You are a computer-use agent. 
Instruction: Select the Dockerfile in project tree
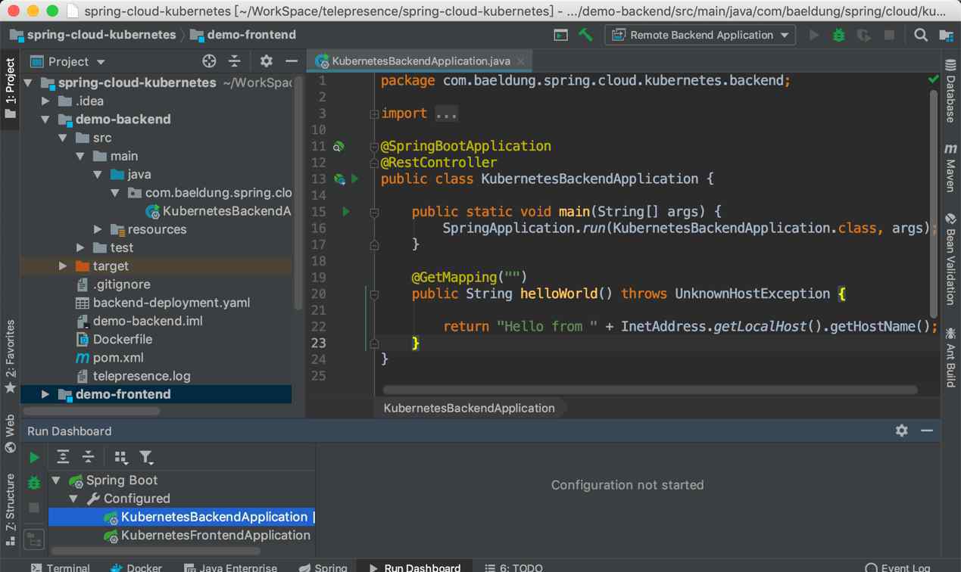(114, 339)
